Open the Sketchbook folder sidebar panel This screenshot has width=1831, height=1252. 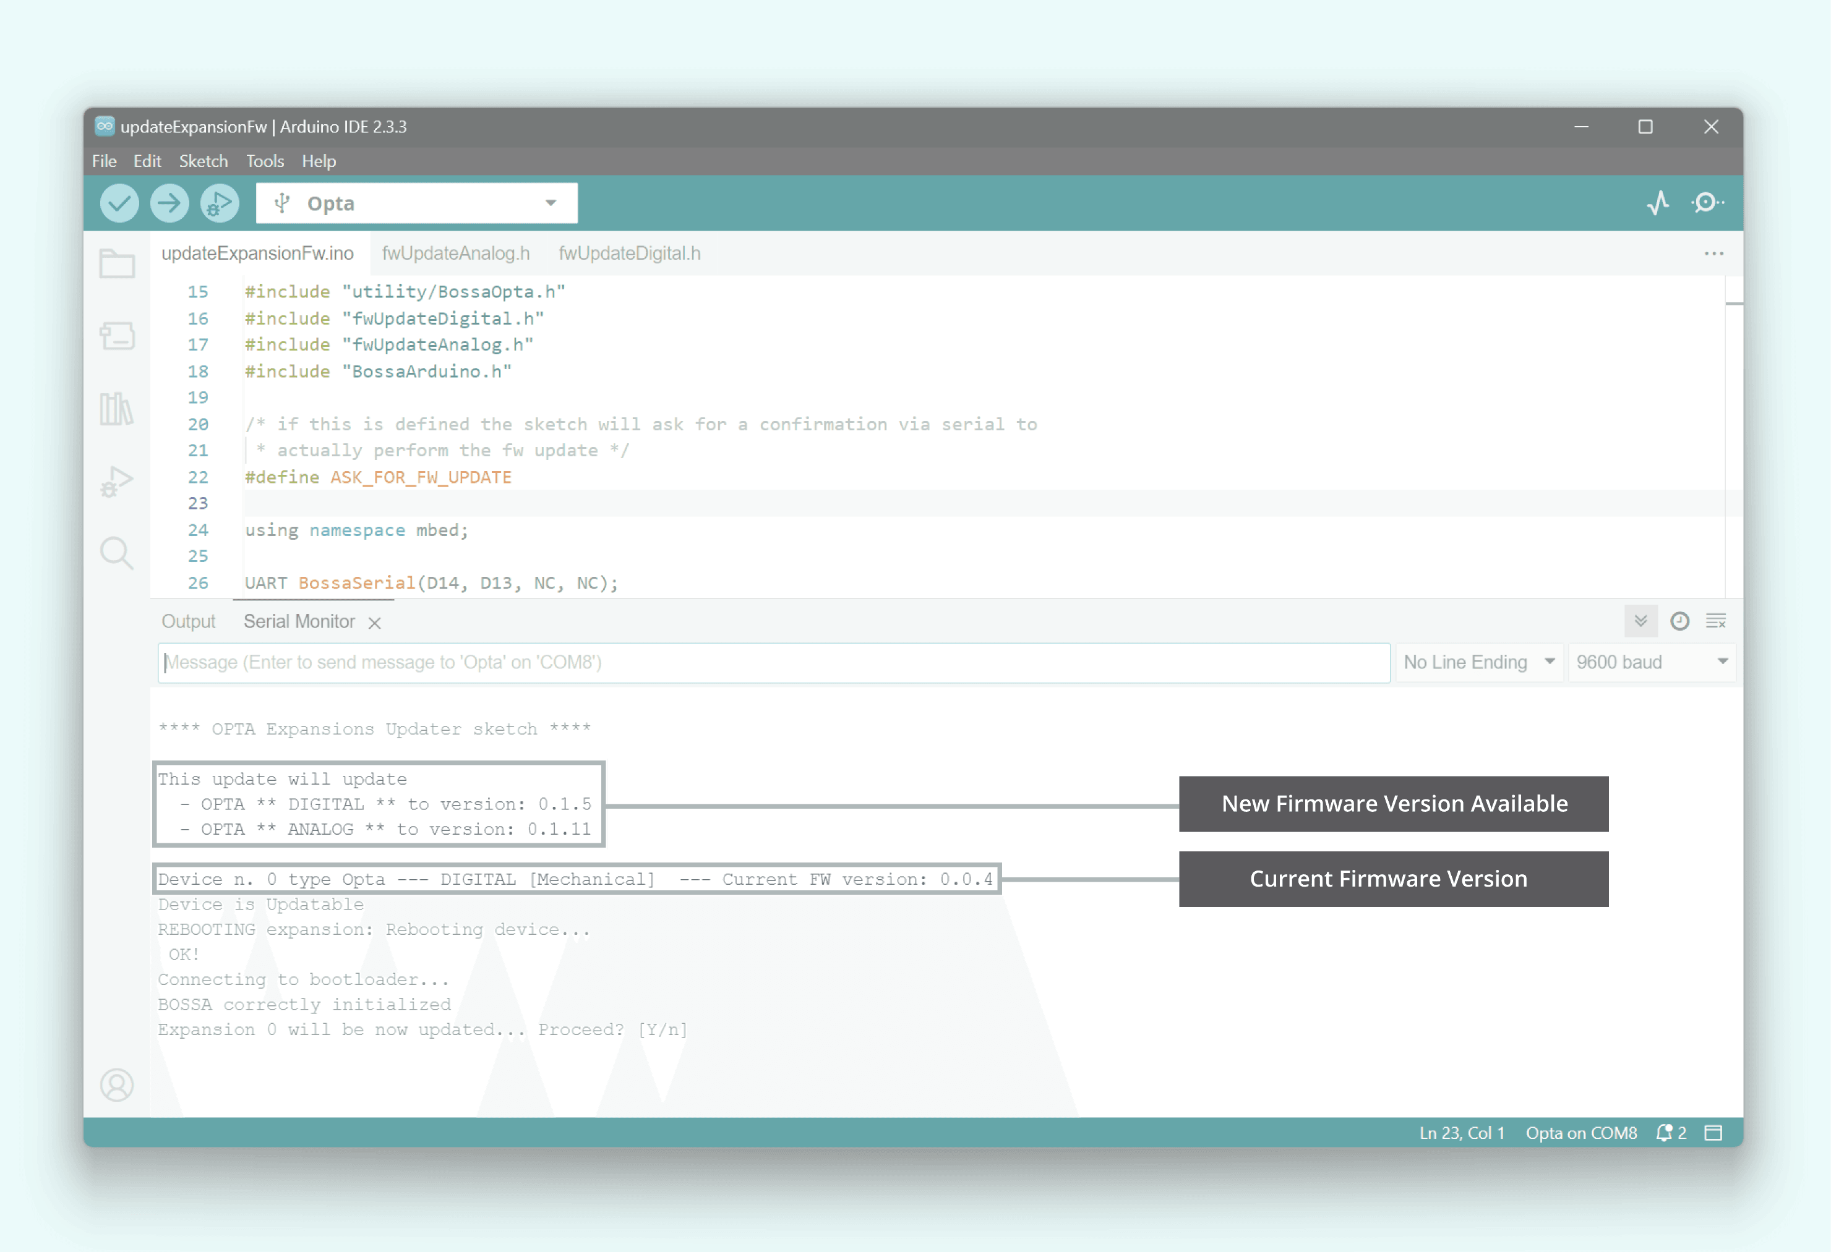[117, 264]
